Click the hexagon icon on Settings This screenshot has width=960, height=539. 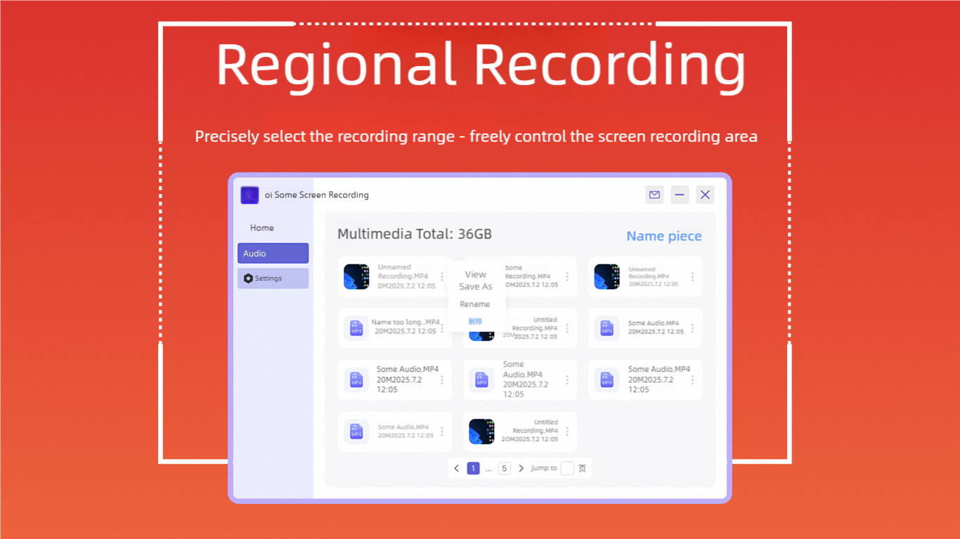pyautogui.click(x=248, y=279)
